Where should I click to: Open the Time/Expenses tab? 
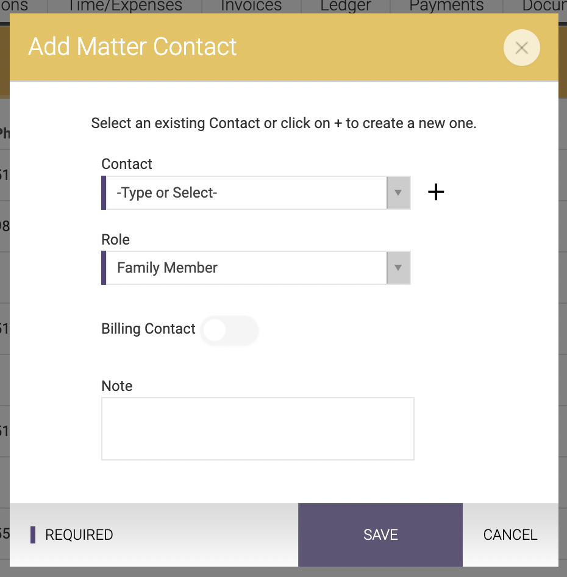click(x=125, y=6)
